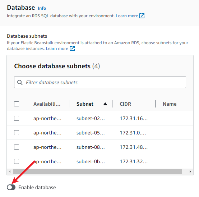Select checkbox for subnet-02 row

[x=17, y=118]
